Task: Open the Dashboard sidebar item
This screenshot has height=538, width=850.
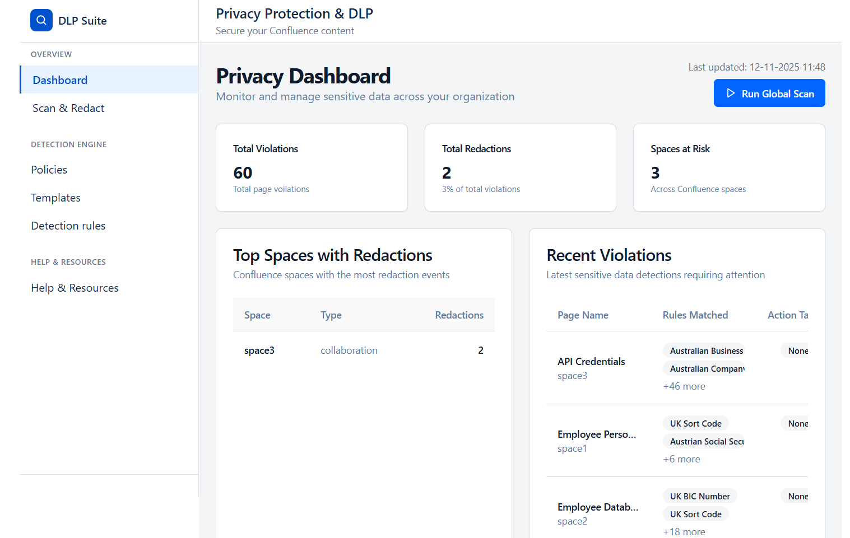Action: [60, 80]
